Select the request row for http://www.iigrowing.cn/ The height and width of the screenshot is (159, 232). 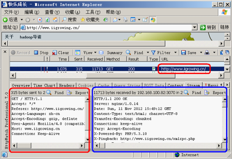click(x=117, y=69)
